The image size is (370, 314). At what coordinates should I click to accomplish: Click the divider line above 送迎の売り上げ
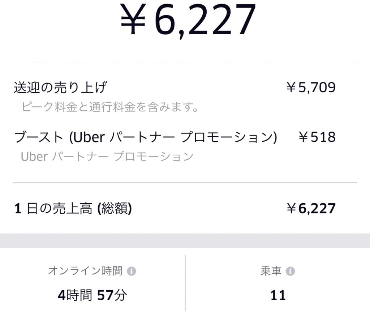[x=185, y=61]
